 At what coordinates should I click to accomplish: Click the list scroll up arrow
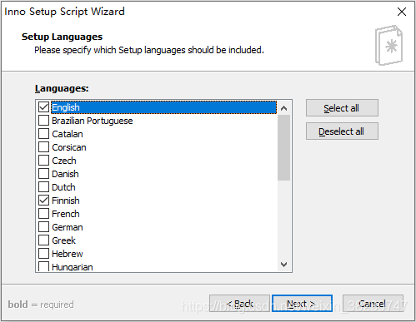point(283,108)
